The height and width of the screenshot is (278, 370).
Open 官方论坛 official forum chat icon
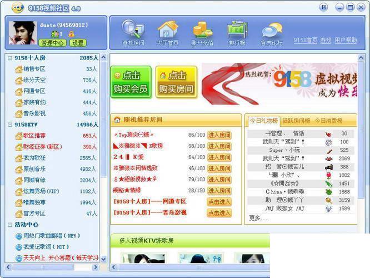pos(272,34)
